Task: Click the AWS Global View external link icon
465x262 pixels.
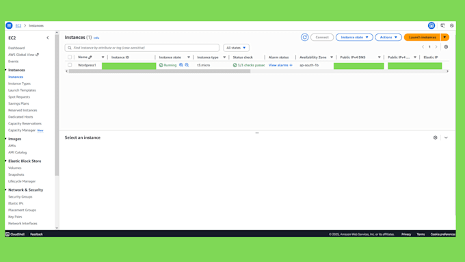Action: pyautogui.click(x=37, y=55)
